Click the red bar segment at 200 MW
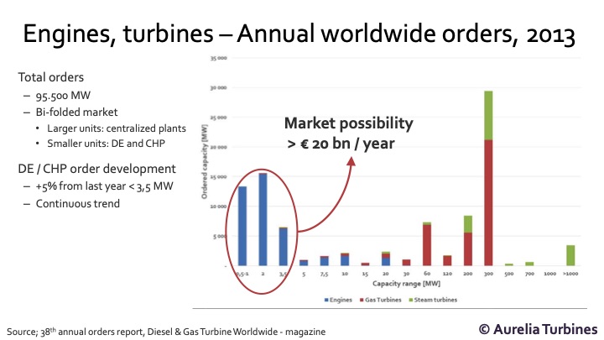The height and width of the screenshot is (340, 604). coord(467,249)
